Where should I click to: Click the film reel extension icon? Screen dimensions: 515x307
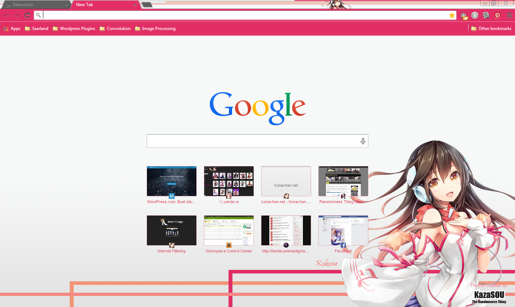486,15
